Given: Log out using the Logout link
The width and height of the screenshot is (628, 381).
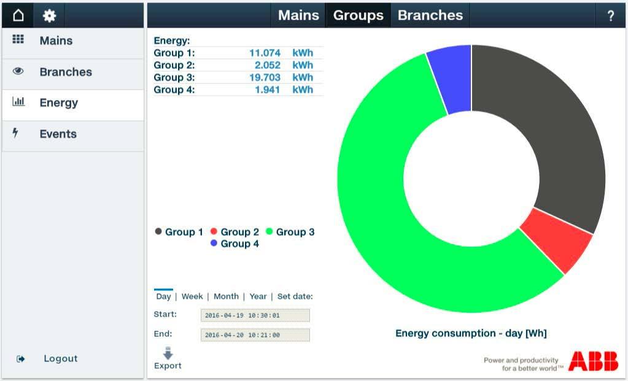Looking at the screenshot, I should [61, 358].
